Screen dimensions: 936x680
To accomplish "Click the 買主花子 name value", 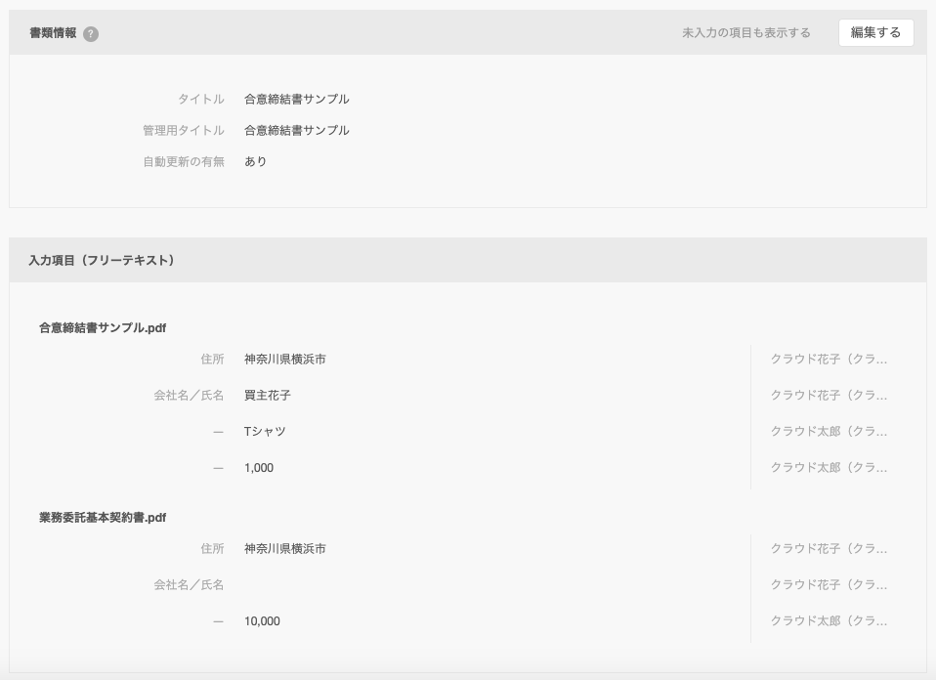I will click(x=267, y=396).
